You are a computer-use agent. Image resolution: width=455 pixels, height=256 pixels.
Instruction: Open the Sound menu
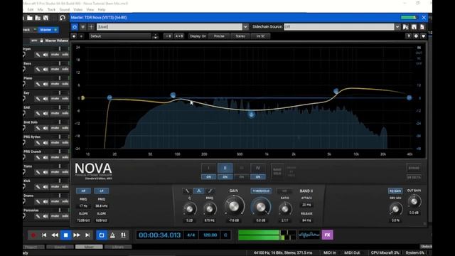point(65,9)
